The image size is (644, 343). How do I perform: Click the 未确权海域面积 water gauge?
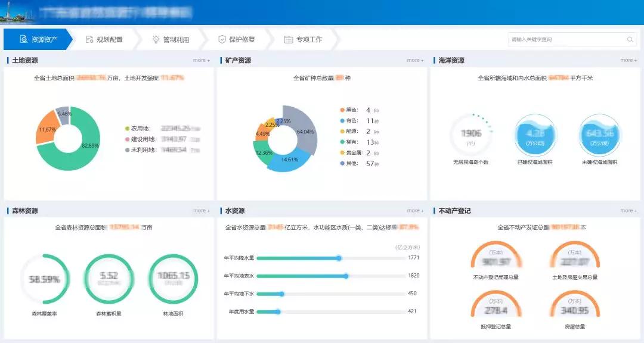[x=599, y=135]
